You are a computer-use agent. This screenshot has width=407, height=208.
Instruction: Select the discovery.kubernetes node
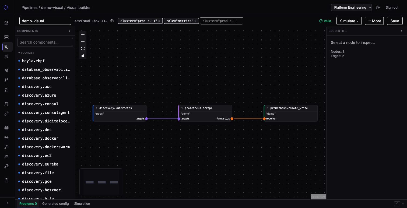(120, 113)
